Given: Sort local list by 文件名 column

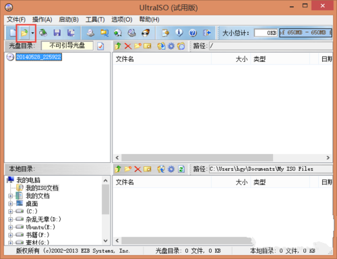Looking at the screenshot, I should (x=162, y=182).
